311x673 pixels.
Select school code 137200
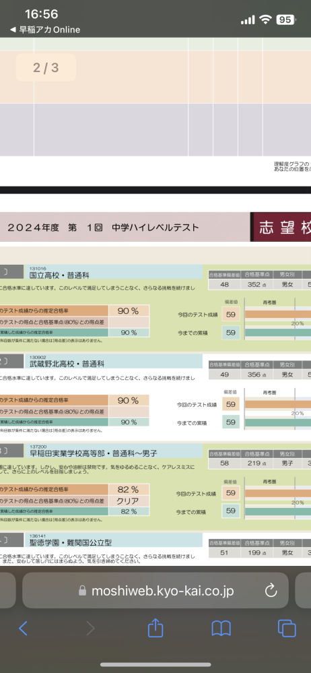(38, 447)
